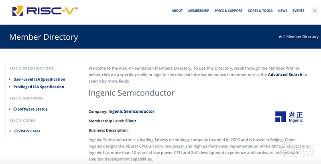Open the Events menu item
This screenshot has width=321, height=164.
tap(298, 11)
